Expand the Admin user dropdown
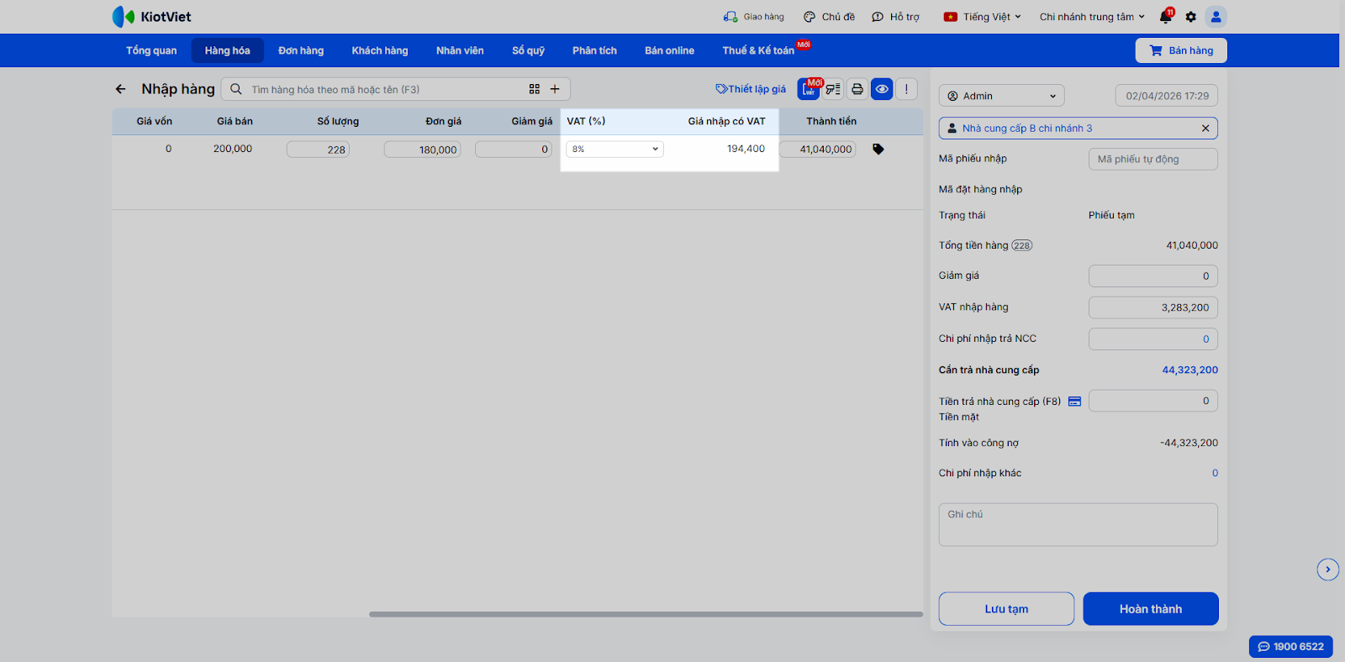 tap(1002, 96)
